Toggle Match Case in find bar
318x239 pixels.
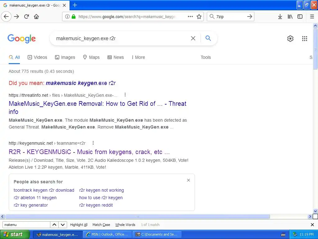(x=101, y=225)
